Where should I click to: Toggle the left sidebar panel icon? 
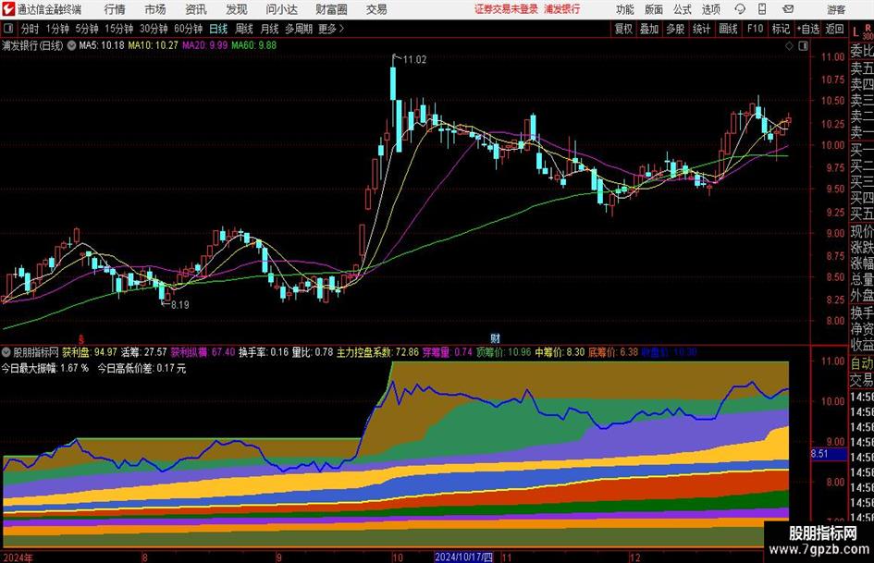tap(7, 28)
